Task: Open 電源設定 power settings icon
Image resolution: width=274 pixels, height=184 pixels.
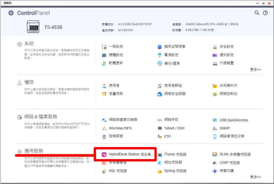Action: pos(160,55)
